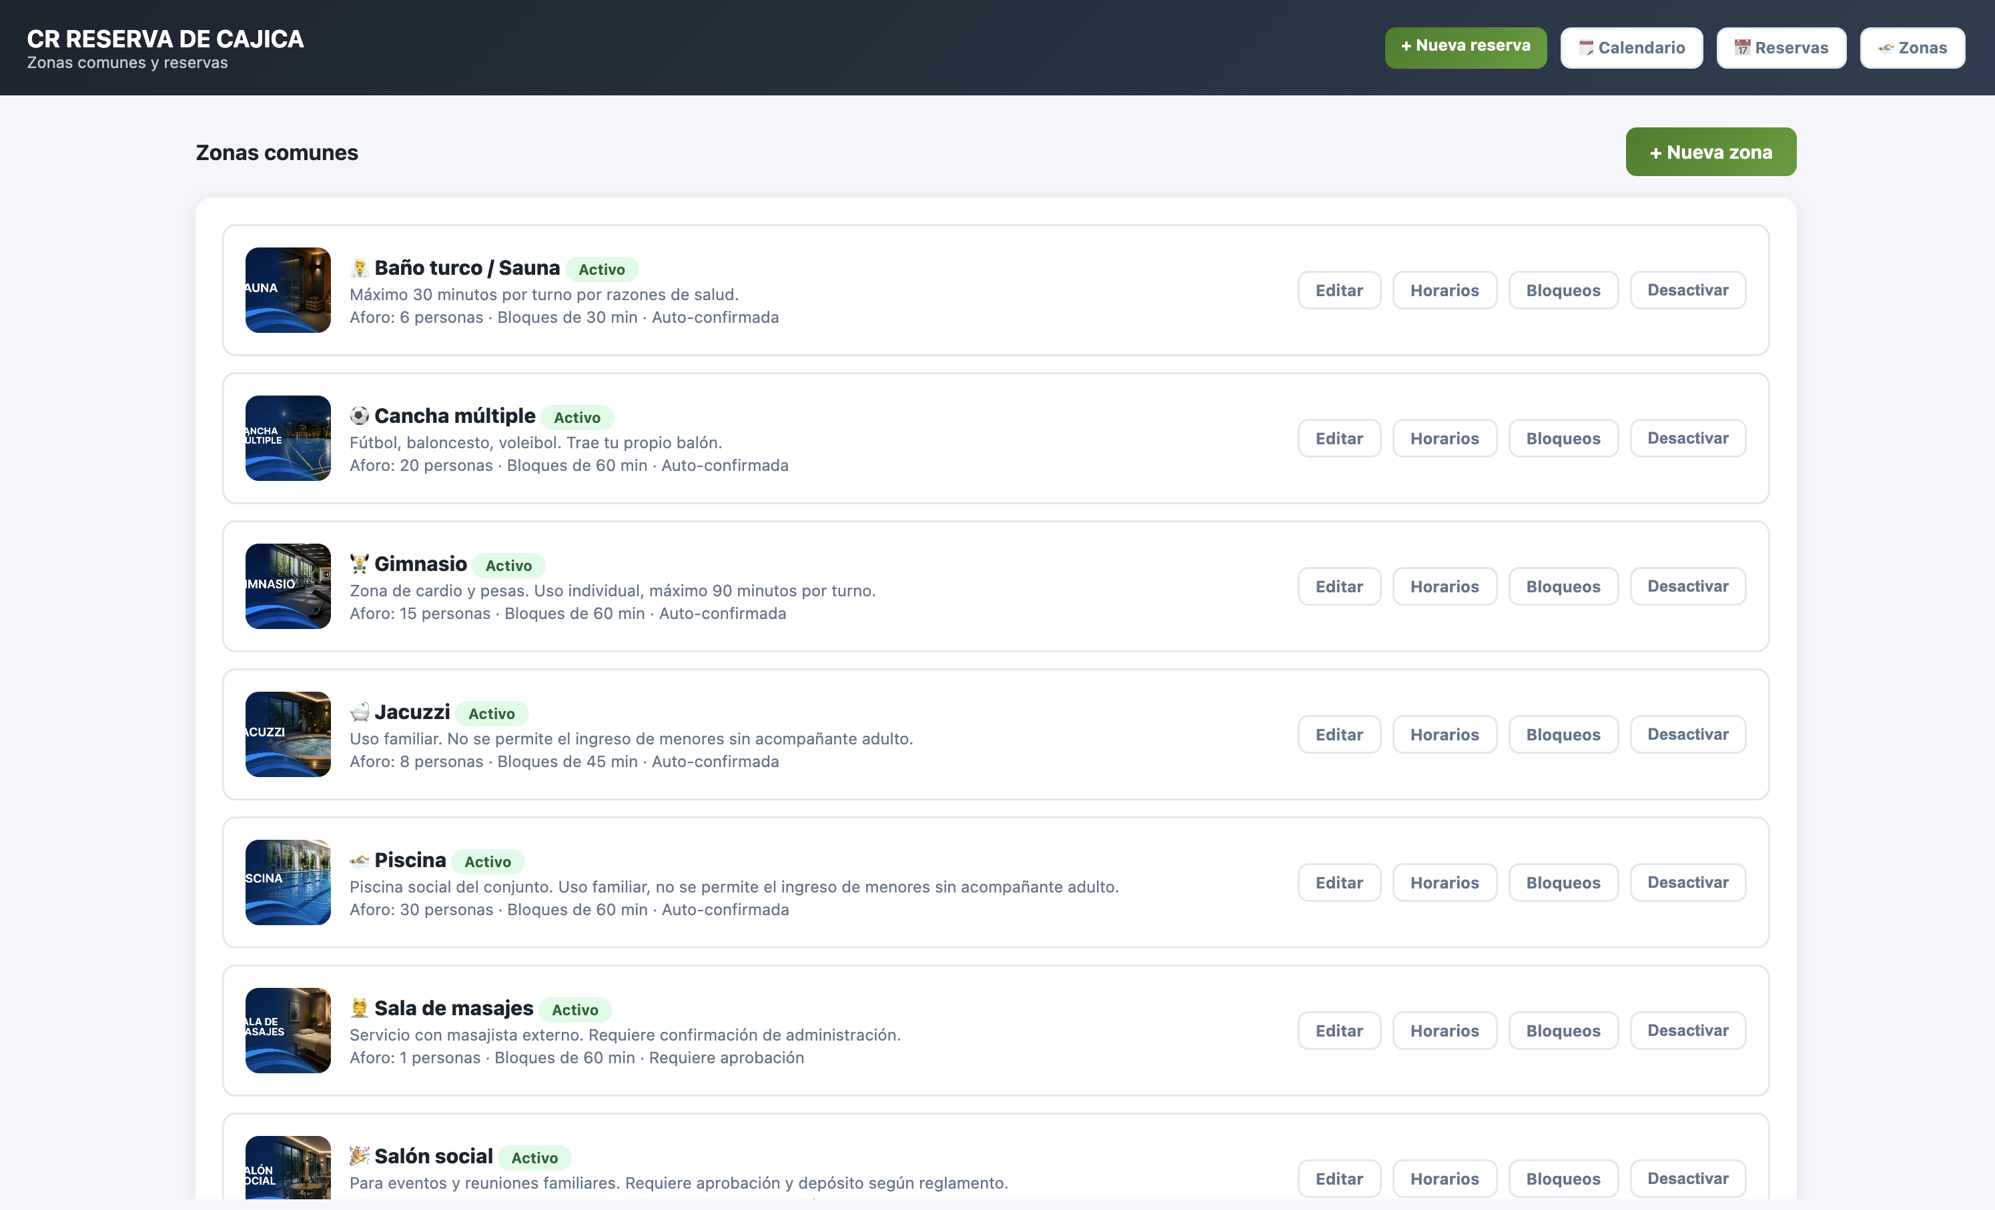
Task: Deactivate the Jacuzzi zone
Action: (1688, 734)
